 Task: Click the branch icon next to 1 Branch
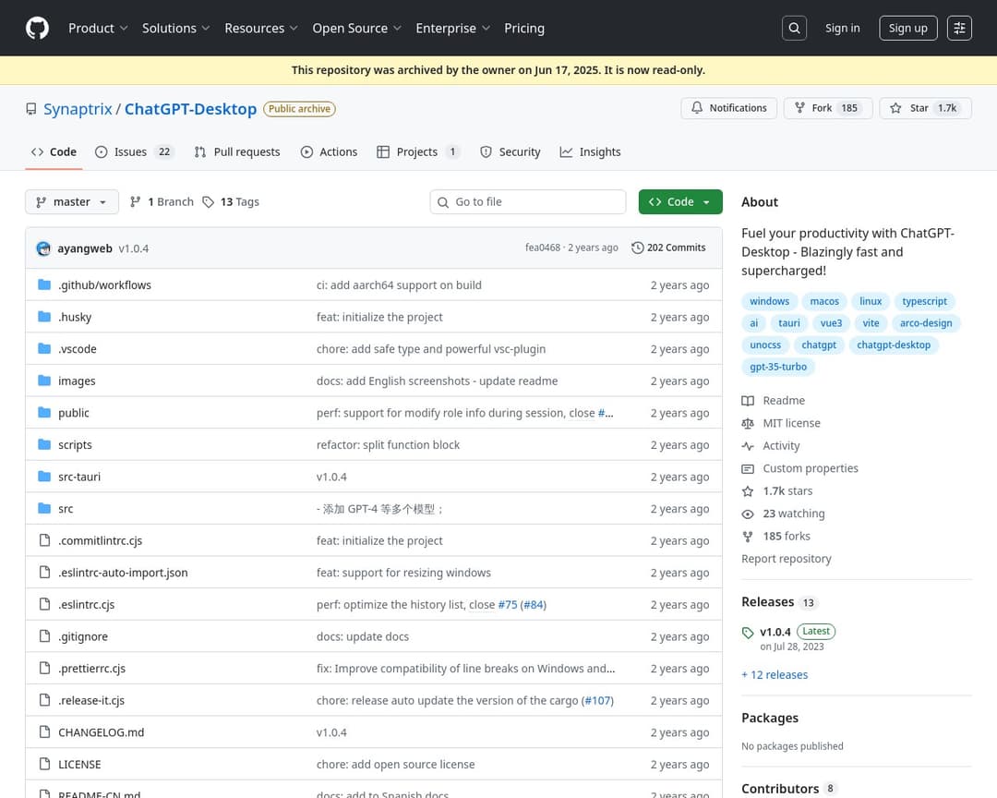tap(136, 201)
